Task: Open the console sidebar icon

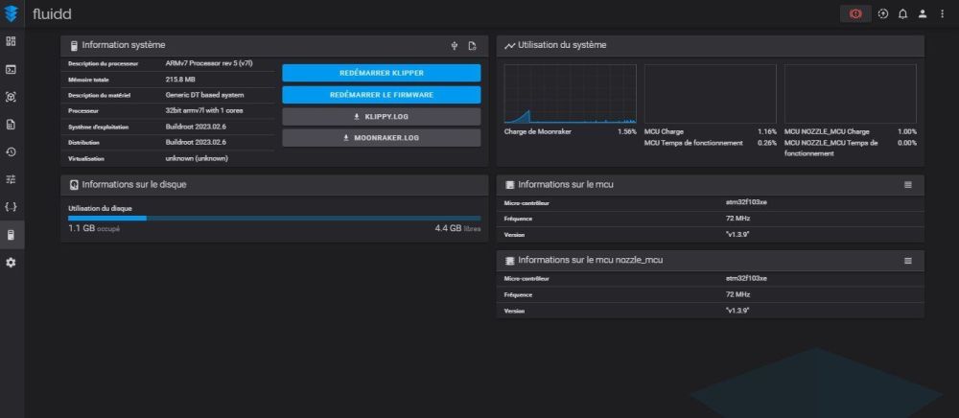Action: coord(11,69)
